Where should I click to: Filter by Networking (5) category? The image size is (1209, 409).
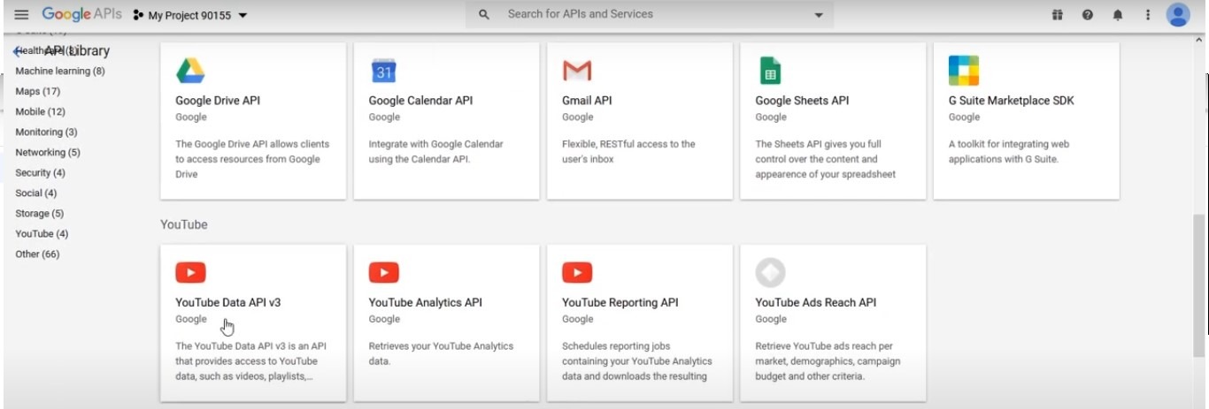point(48,152)
